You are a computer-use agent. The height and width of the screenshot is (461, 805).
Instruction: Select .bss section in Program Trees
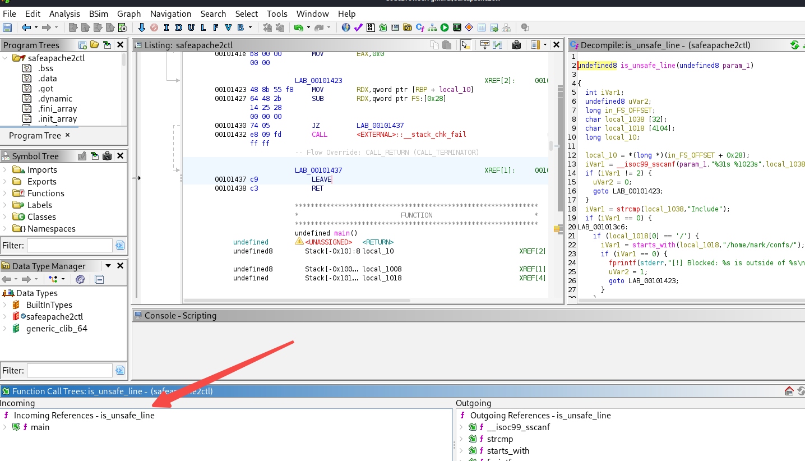[45, 68]
